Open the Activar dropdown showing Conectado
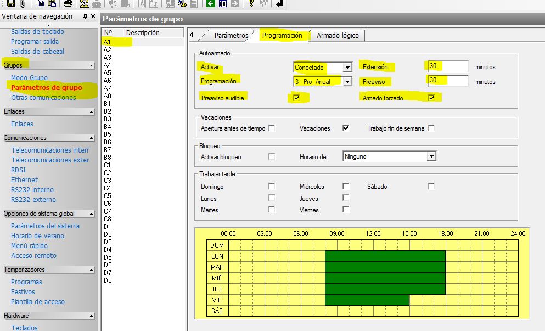Screen dimensions: 545x331 [347, 67]
